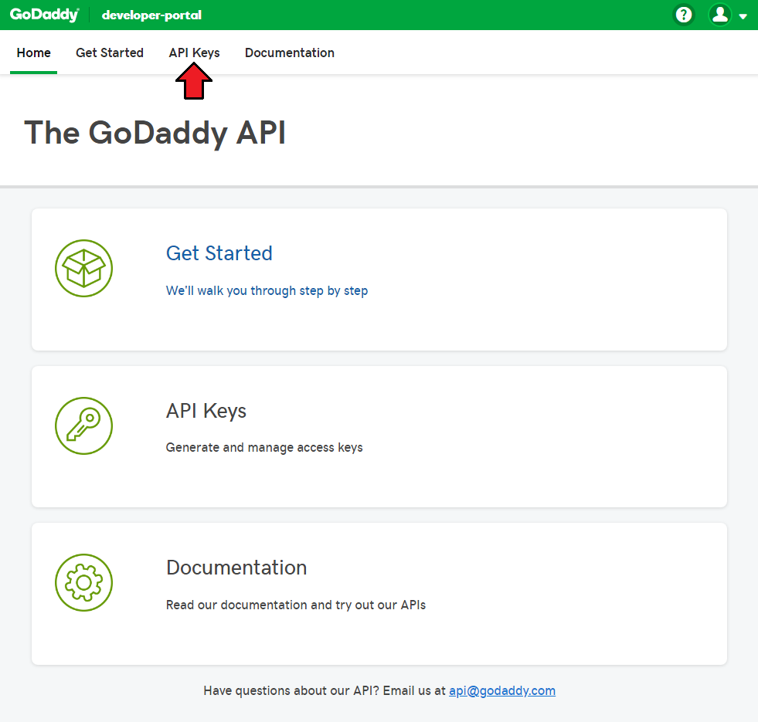The height and width of the screenshot is (722, 758).
Task: Select the Home tab
Action: point(33,53)
